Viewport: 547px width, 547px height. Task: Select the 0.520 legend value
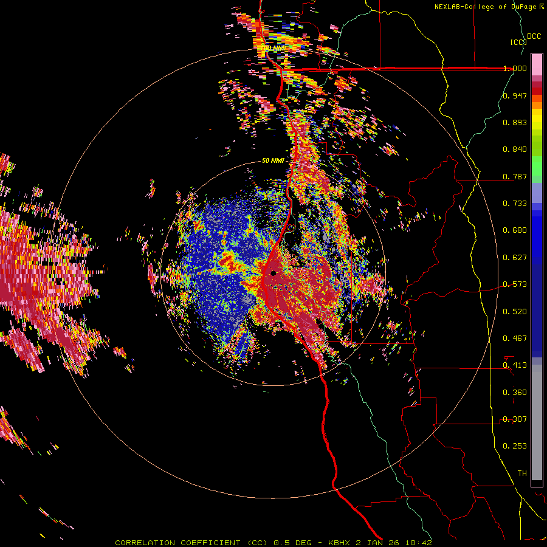click(515, 311)
